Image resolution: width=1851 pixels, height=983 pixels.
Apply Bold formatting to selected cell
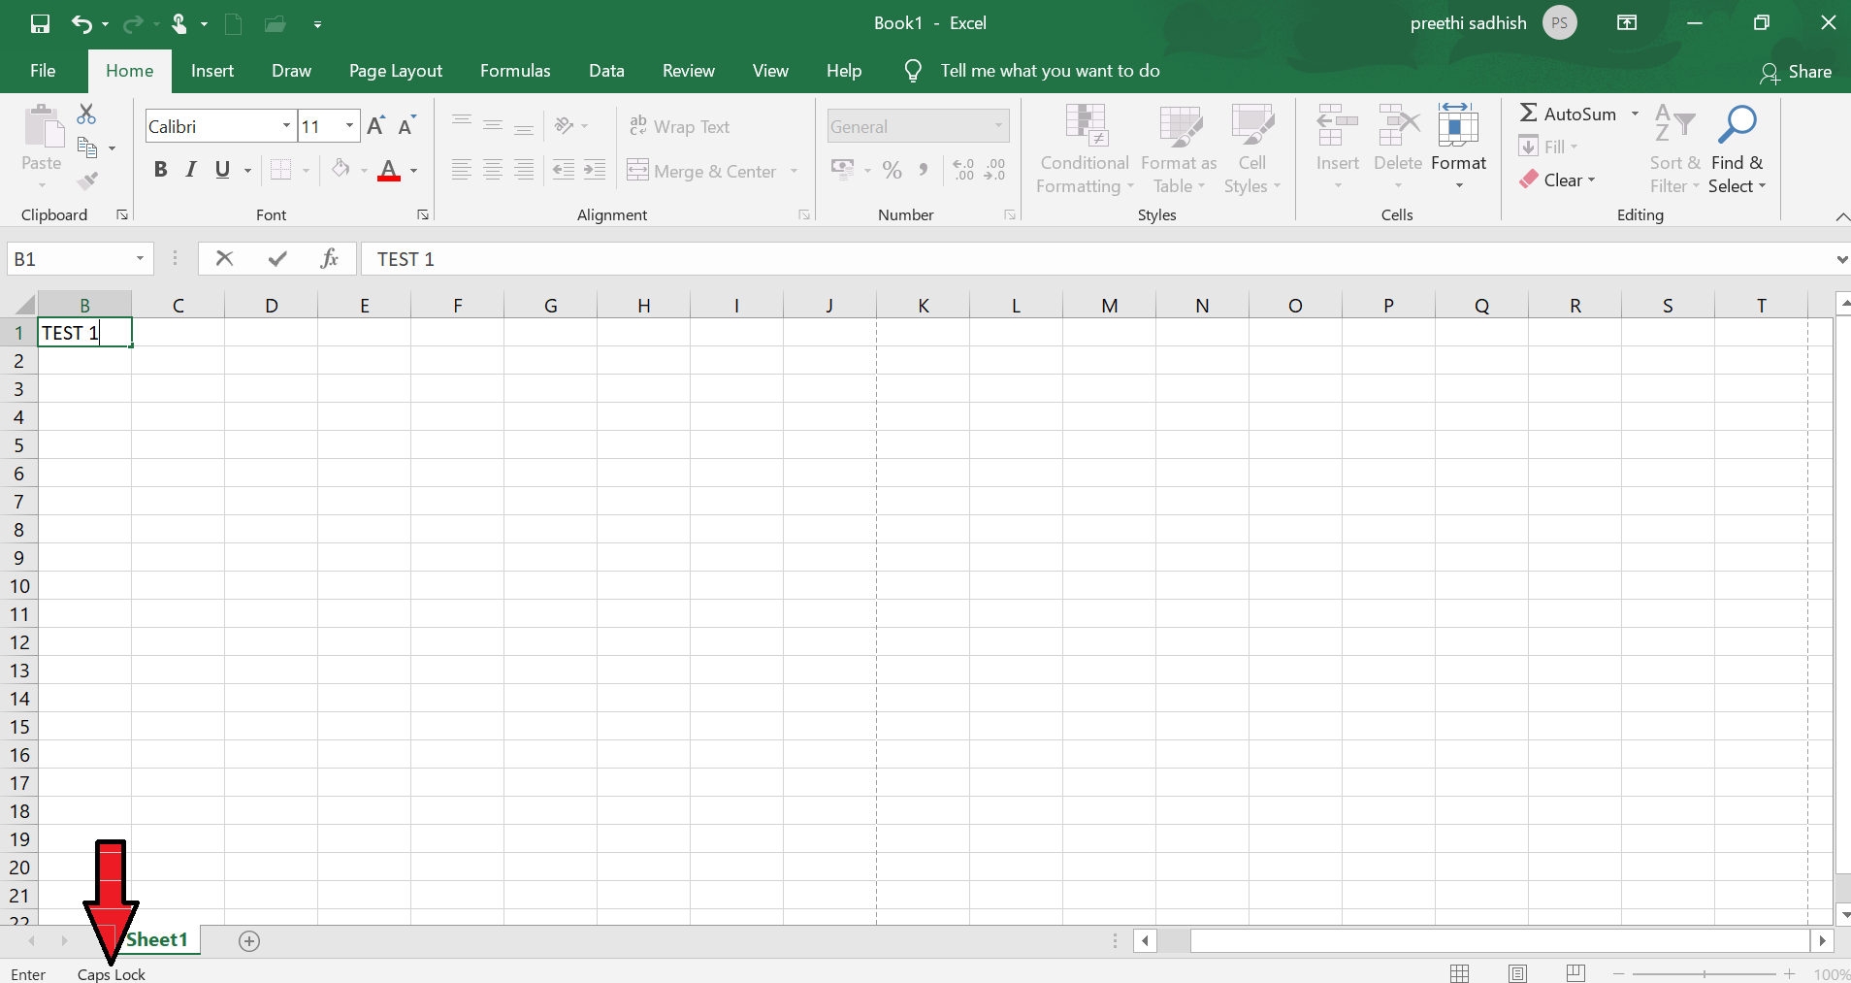(160, 169)
